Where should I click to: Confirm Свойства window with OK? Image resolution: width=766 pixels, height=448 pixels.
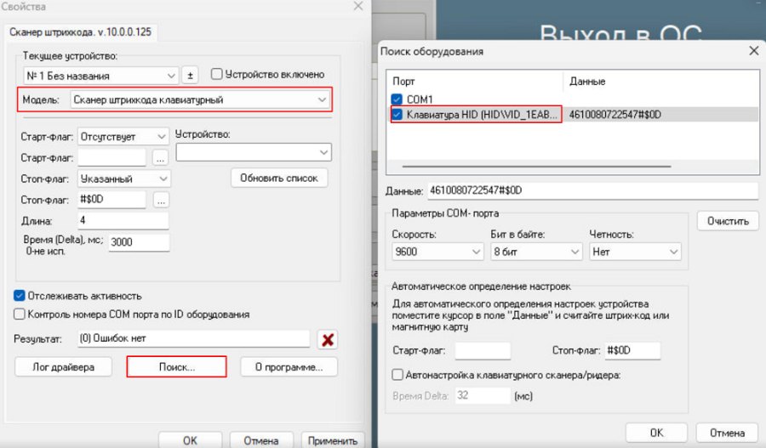point(190,440)
